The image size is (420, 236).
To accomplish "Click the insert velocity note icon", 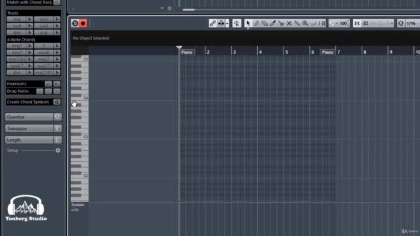I will coord(332,24).
